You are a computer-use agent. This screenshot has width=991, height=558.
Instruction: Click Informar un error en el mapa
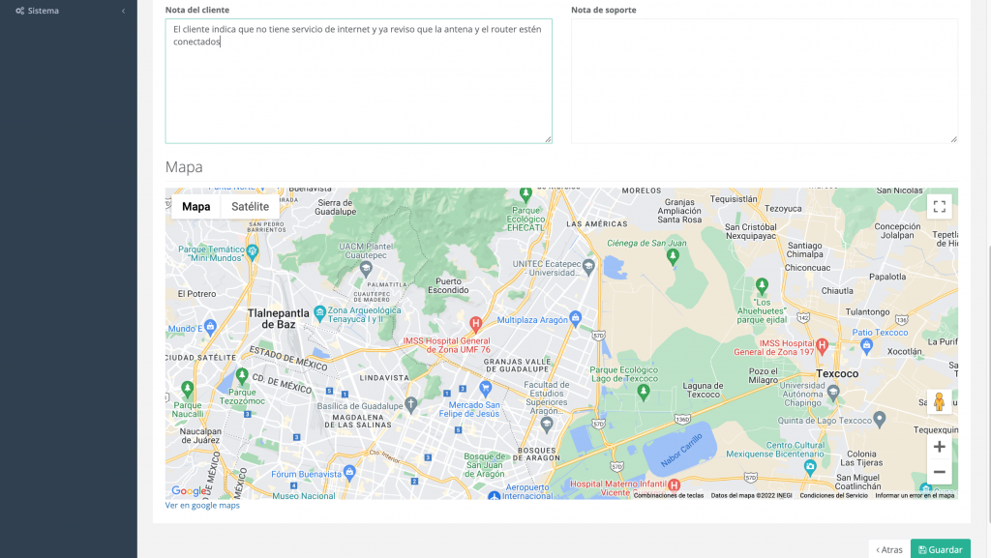[915, 495]
